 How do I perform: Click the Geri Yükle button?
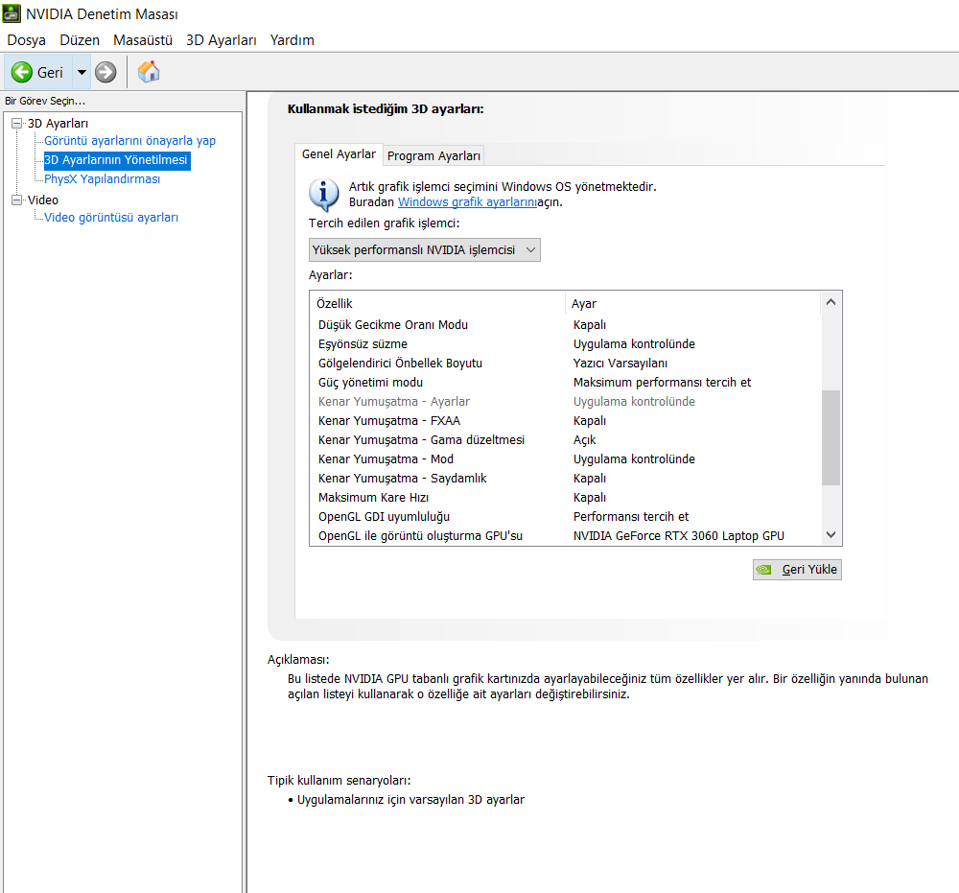(x=797, y=570)
